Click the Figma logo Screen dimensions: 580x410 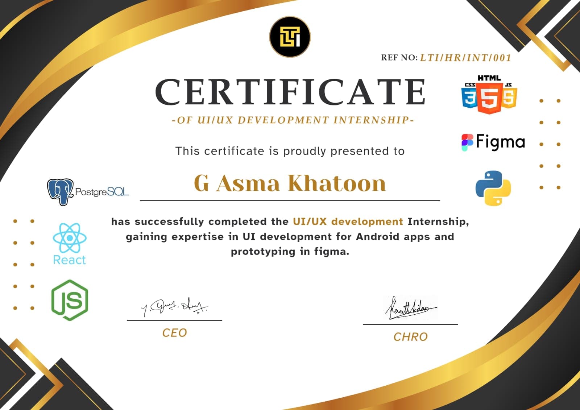coord(493,142)
